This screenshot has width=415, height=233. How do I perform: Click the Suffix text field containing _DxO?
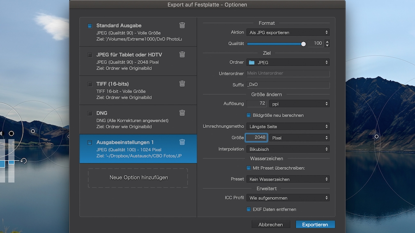(x=288, y=85)
